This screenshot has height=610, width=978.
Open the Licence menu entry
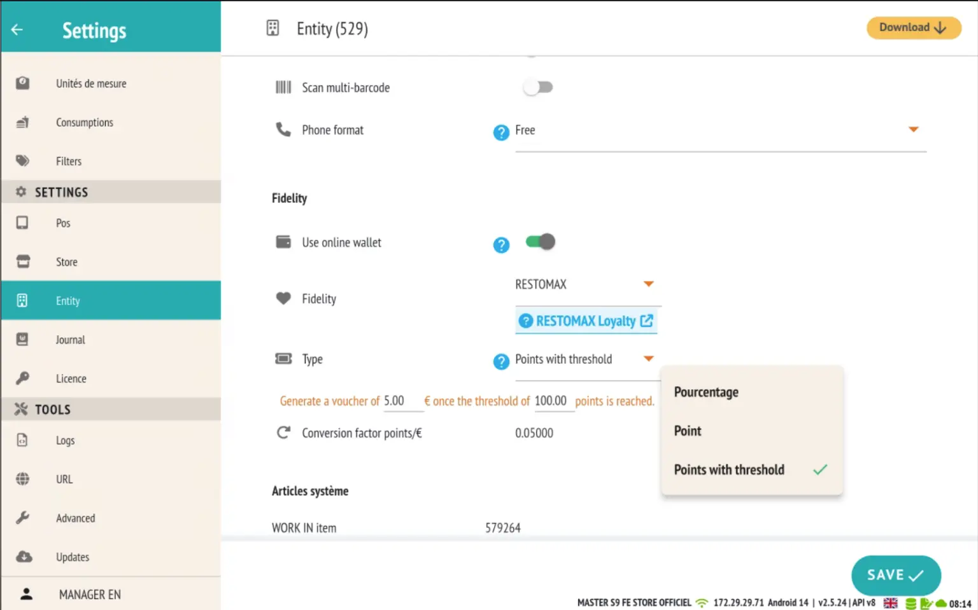111,378
